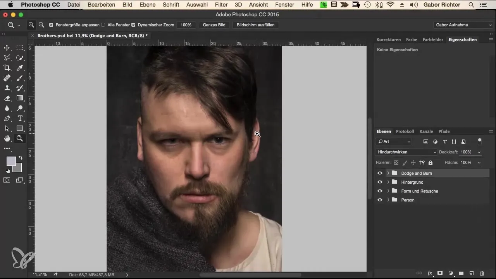Select the Path Selection tool
496x279 pixels.
click(7, 128)
